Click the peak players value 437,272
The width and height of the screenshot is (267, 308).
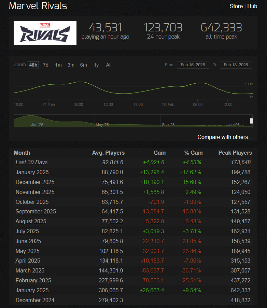pos(241,280)
